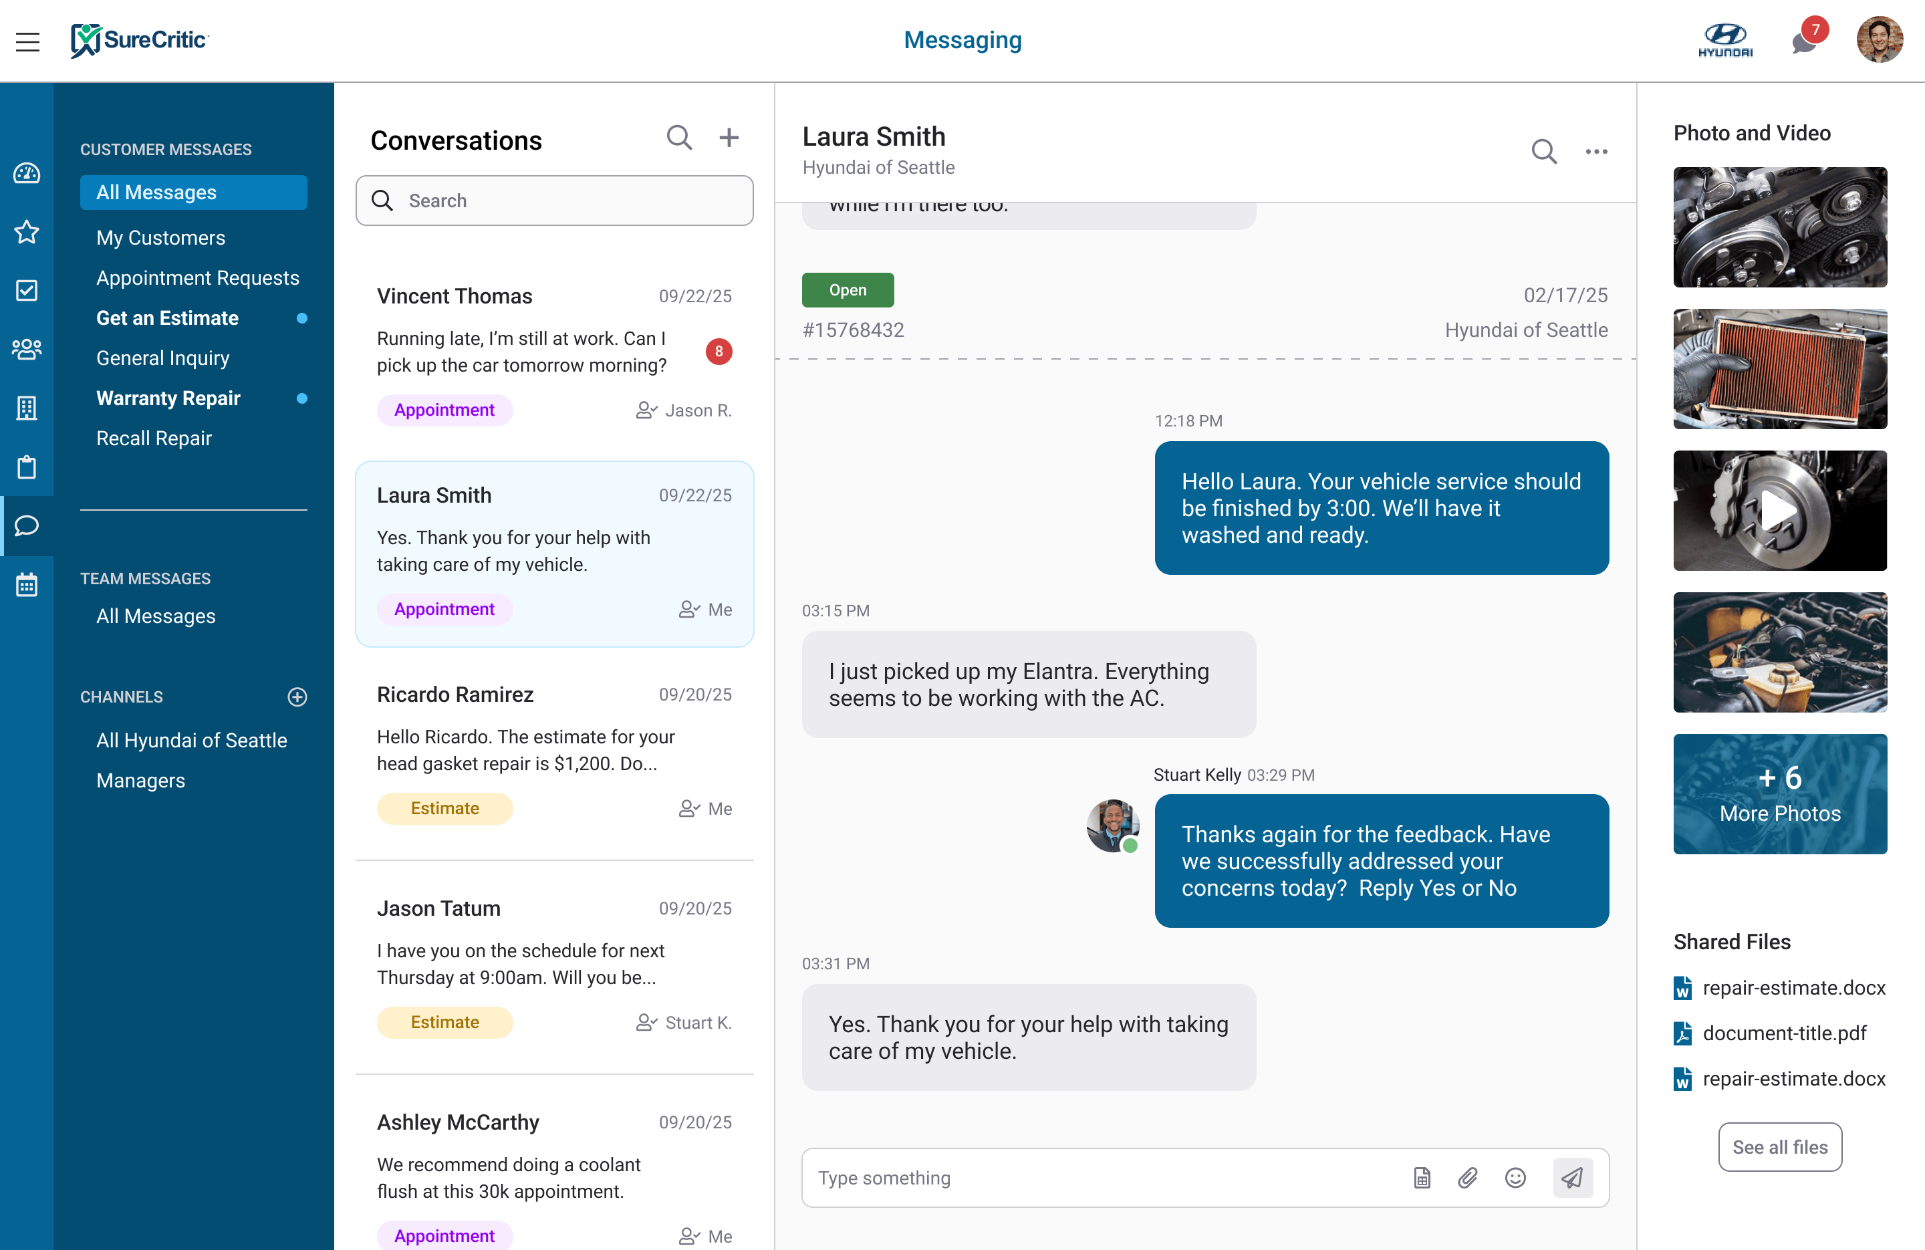This screenshot has height=1250, width=1925.
Task: Start a new conversation with plus icon
Action: 729,138
